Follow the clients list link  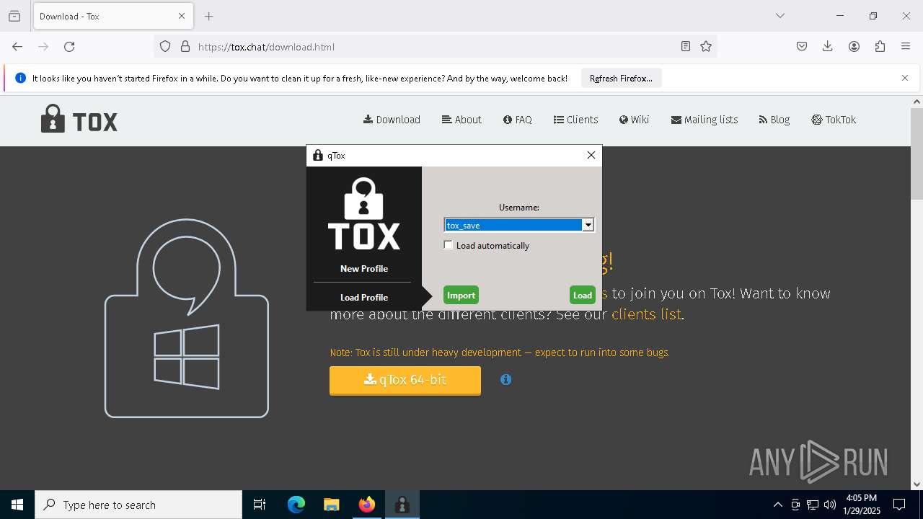click(x=646, y=314)
